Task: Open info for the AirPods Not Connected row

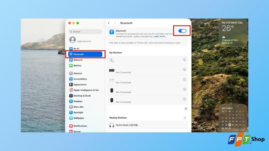Action: coord(184,80)
